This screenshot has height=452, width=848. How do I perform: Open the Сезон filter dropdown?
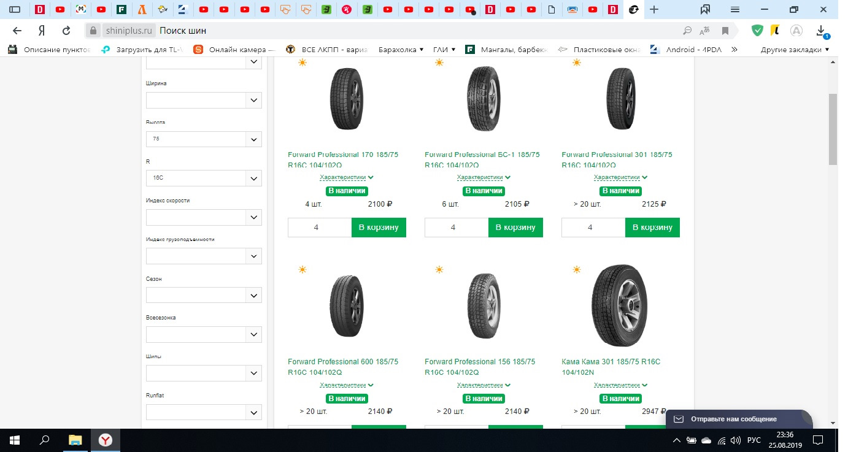pos(204,296)
